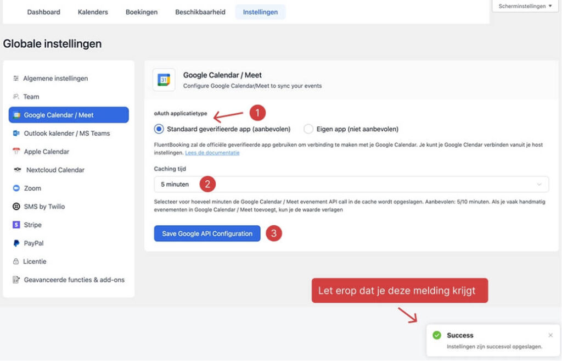Image resolution: width=562 pixels, height=361 pixels.
Task: Click the oAuth applicatietype label
Action: click(x=181, y=113)
